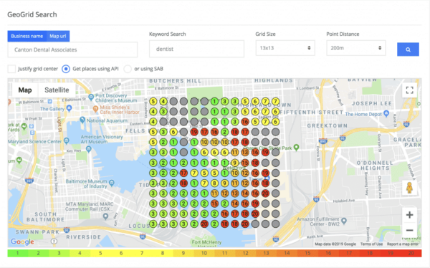Select the Satellite view type
Viewport: 430px width, 268px height.
57,90
